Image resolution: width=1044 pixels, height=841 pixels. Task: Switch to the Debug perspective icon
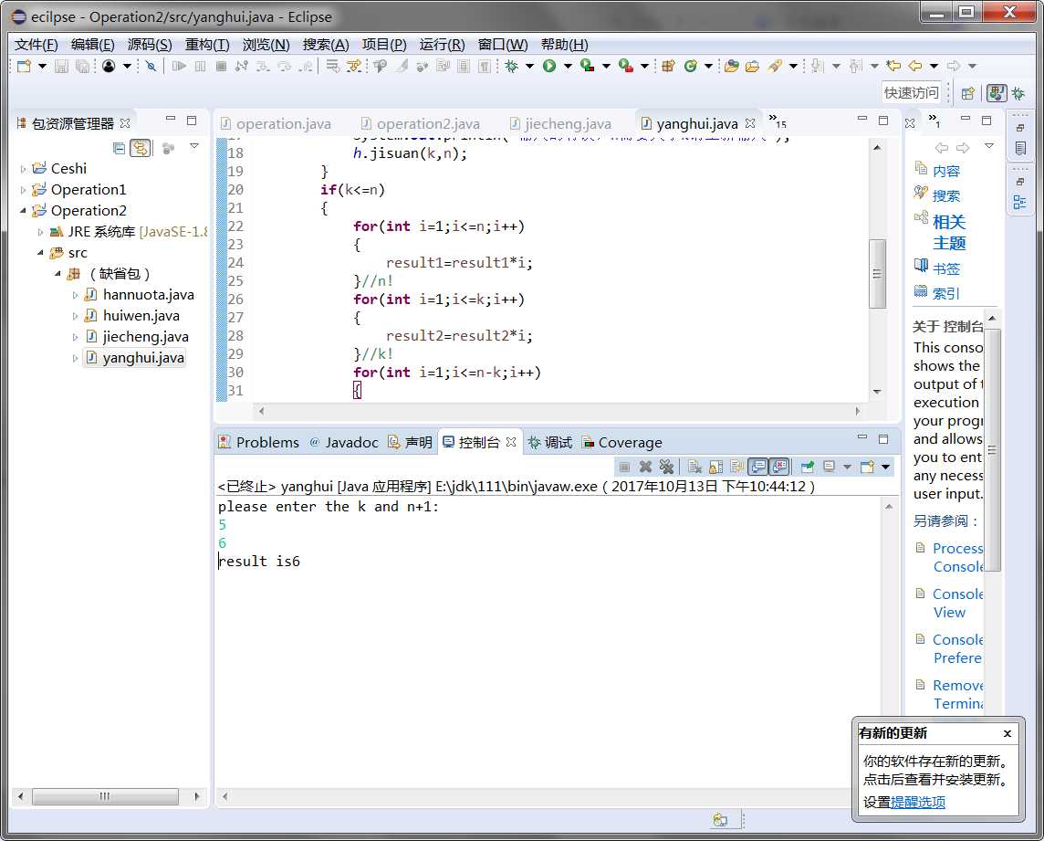[1018, 93]
